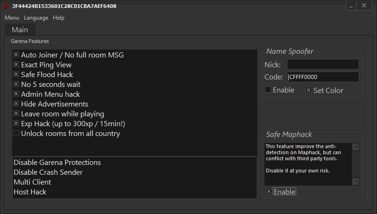Toggle Hide Advertisements checkbox
The width and height of the screenshot is (377, 214).
coord(16,104)
